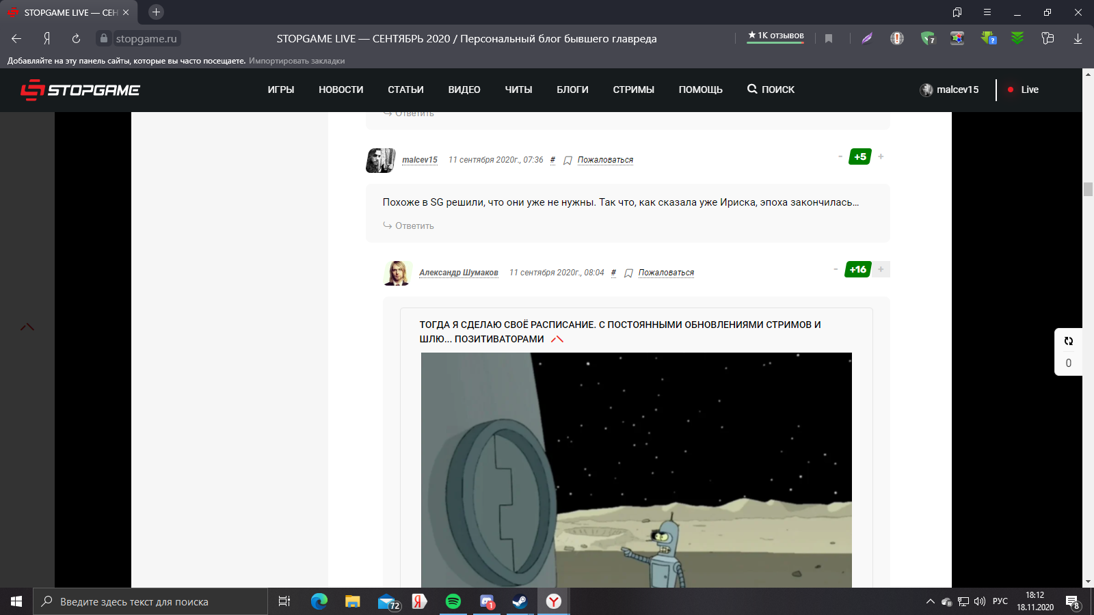The image size is (1094, 615).
Task: Open volume control in system tray
Action: click(980, 601)
